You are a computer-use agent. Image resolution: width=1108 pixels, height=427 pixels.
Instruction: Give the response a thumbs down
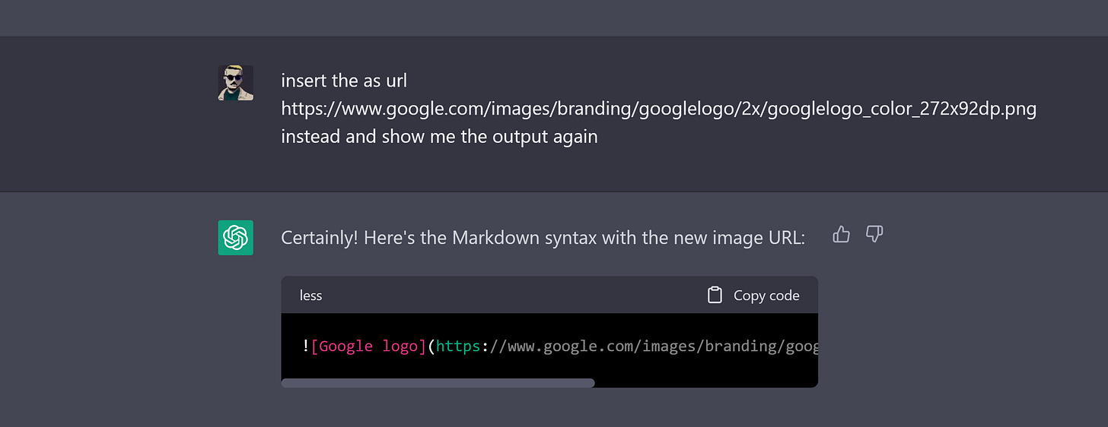click(x=874, y=235)
